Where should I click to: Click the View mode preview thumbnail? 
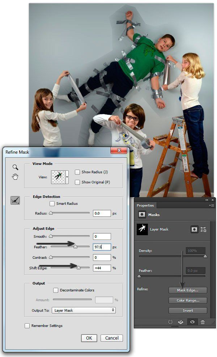[x=58, y=177]
